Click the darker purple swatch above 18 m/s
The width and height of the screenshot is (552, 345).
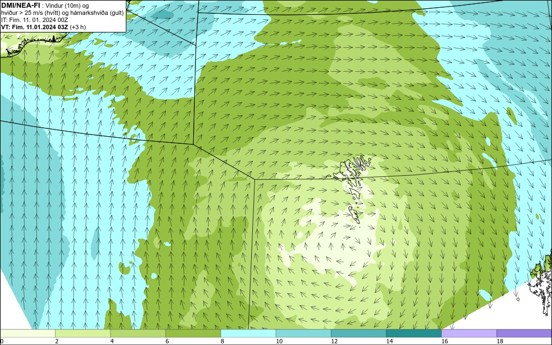[x=524, y=333]
